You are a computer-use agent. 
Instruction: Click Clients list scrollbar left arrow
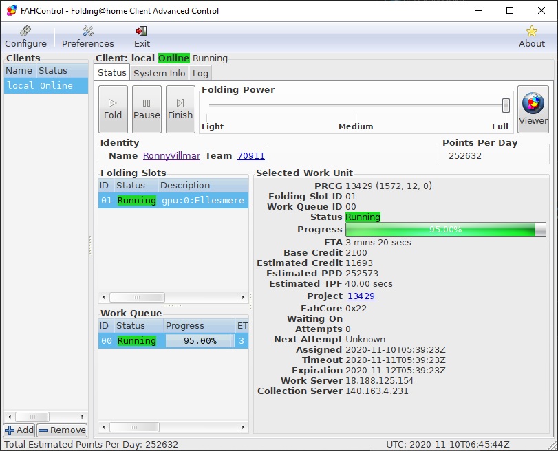click(x=10, y=417)
